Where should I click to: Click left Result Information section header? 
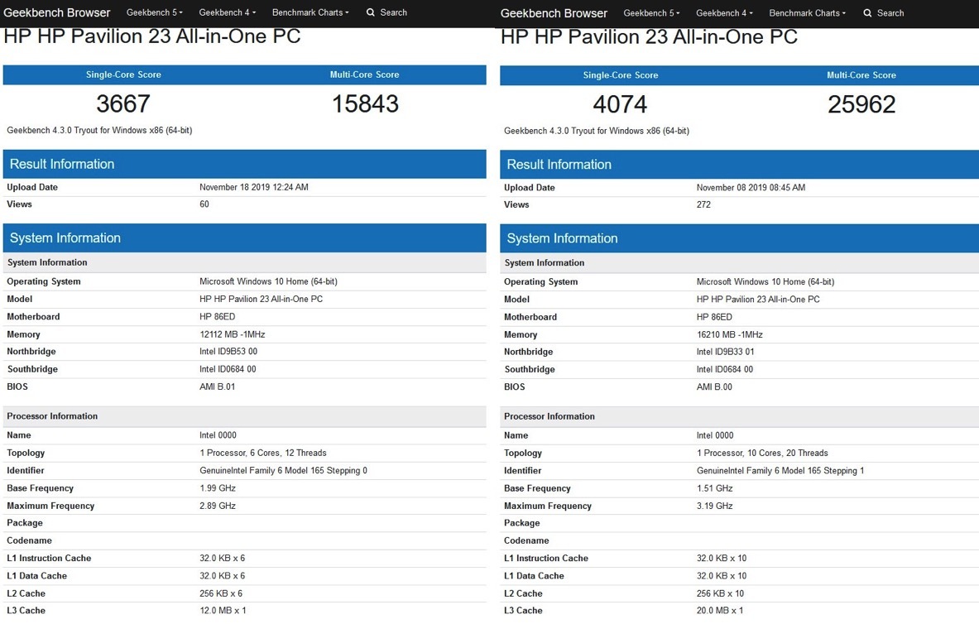point(244,165)
